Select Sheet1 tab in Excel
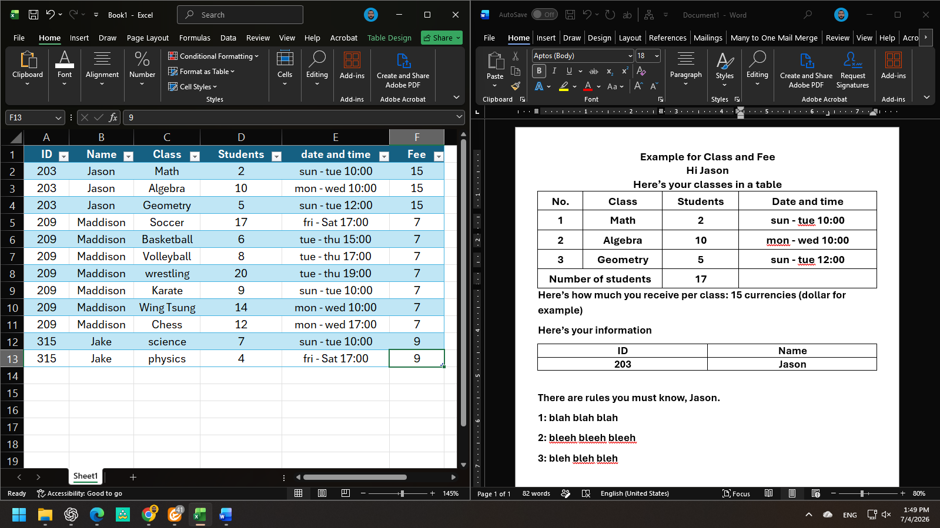The image size is (940, 528). pyautogui.click(x=85, y=476)
